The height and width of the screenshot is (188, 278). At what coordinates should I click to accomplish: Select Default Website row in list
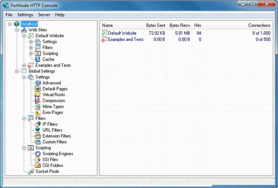pos(186,33)
